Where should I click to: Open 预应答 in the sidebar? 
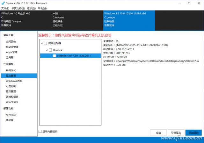click(x=10, y=120)
